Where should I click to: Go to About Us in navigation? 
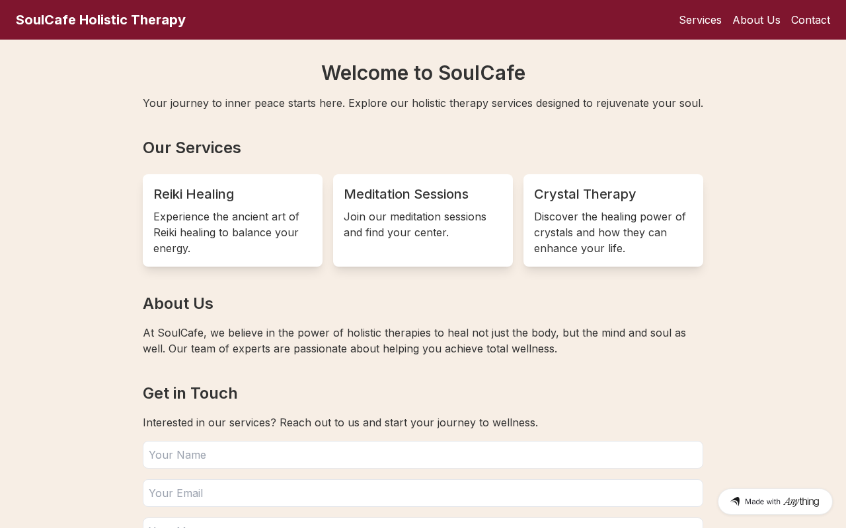[756, 20]
